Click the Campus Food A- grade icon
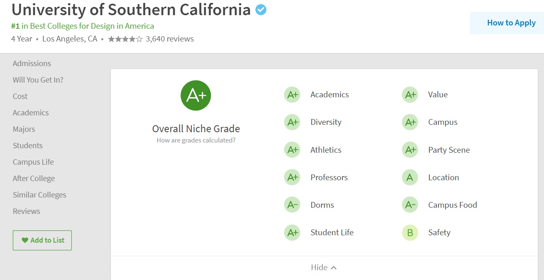The height and width of the screenshot is (280, 544). [410, 205]
